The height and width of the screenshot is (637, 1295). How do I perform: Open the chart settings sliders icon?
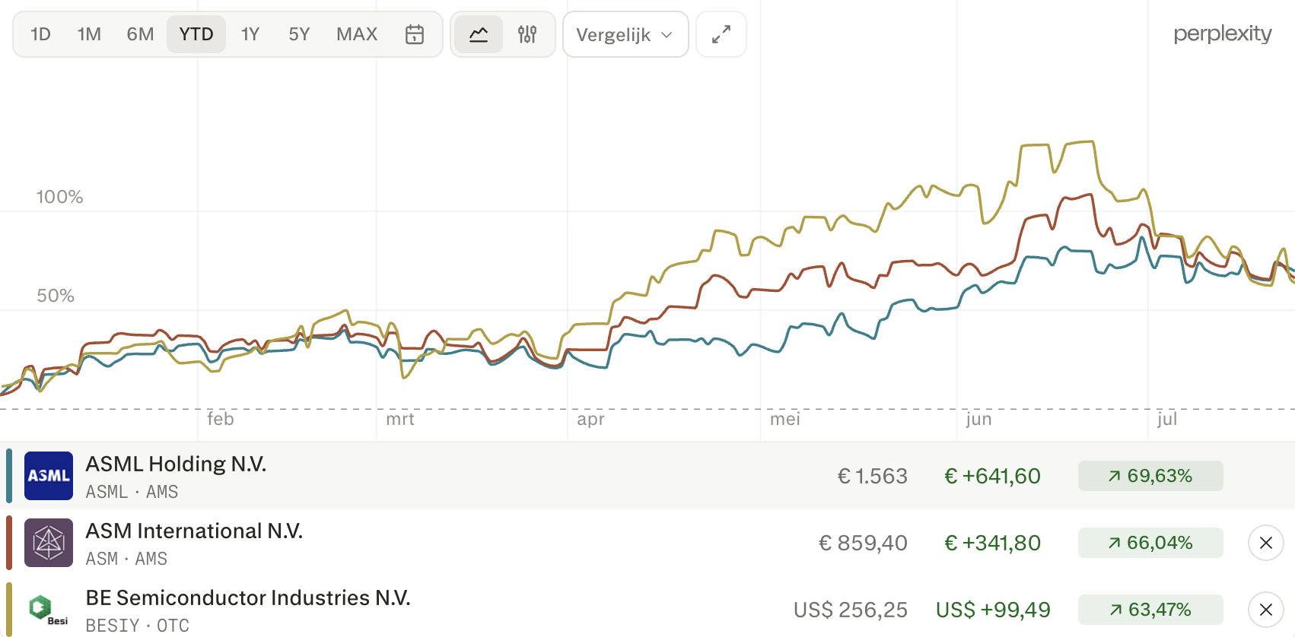click(x=527, y=34)
